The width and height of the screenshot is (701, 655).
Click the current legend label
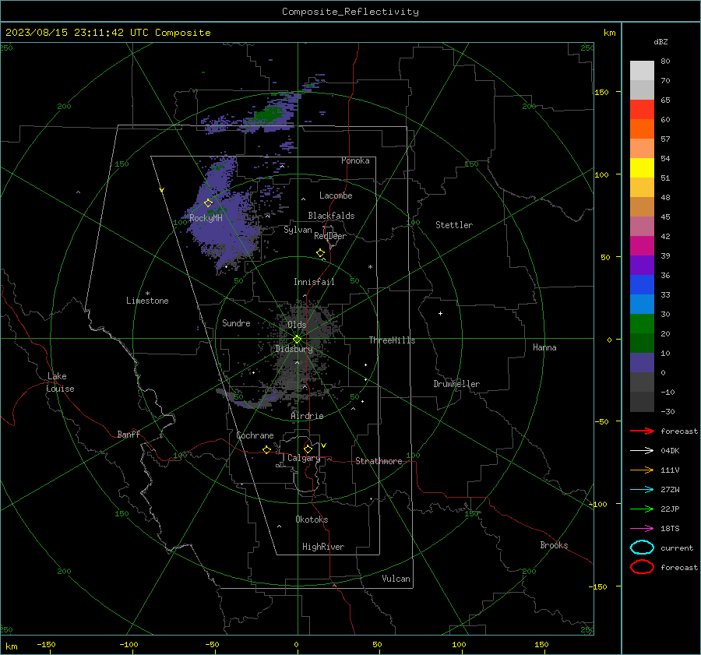(x=677, y=548)
